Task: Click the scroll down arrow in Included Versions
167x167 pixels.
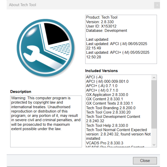Action: (x=154, y=145)
